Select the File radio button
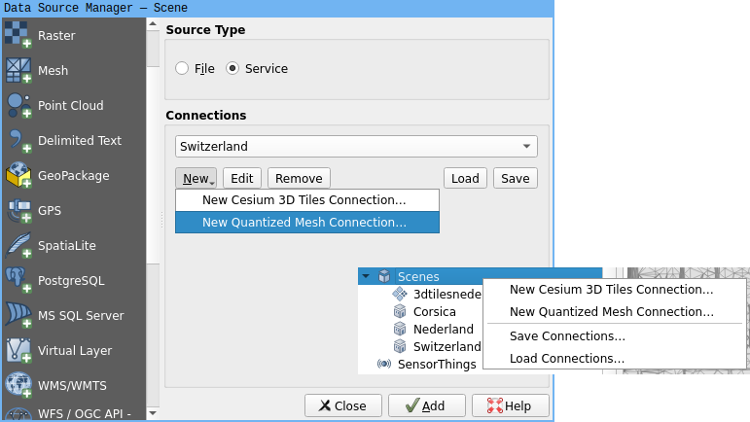The height and width of the screenshot is (422, 750). [182, 69]
